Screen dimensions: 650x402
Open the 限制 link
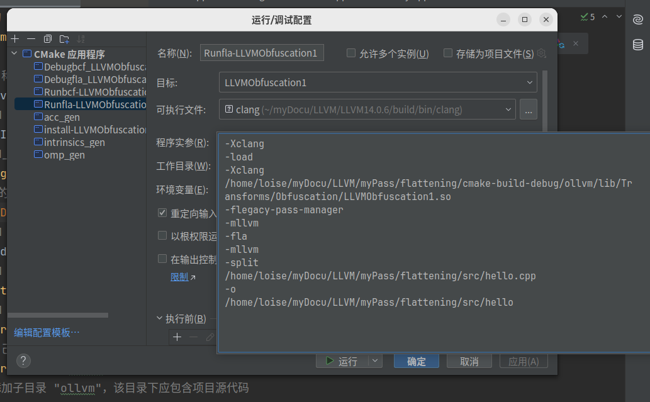click(x=179, y=277)
